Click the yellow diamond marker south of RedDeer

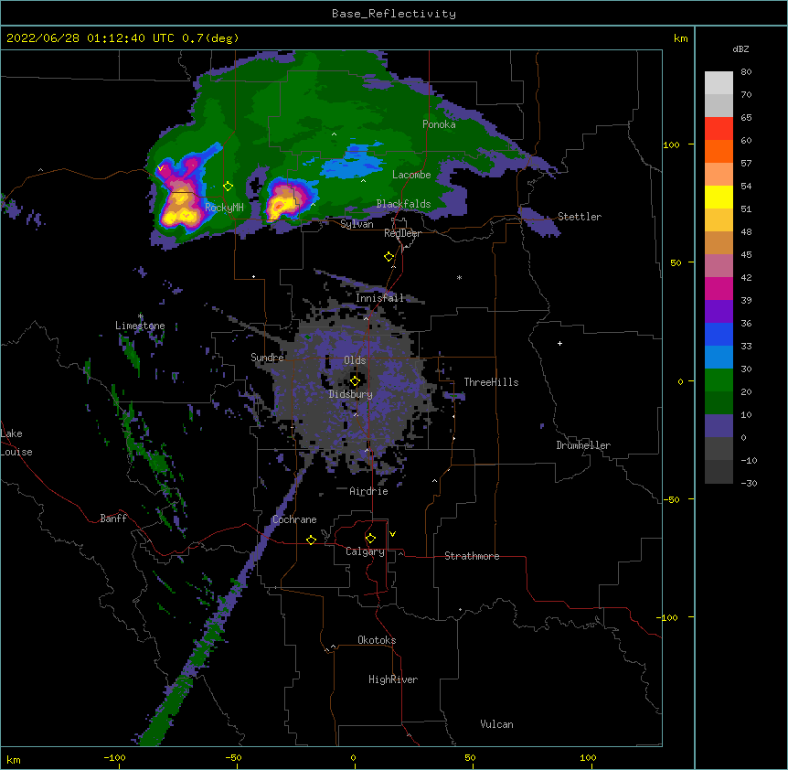pyautogui.click(x=389, y=257)
